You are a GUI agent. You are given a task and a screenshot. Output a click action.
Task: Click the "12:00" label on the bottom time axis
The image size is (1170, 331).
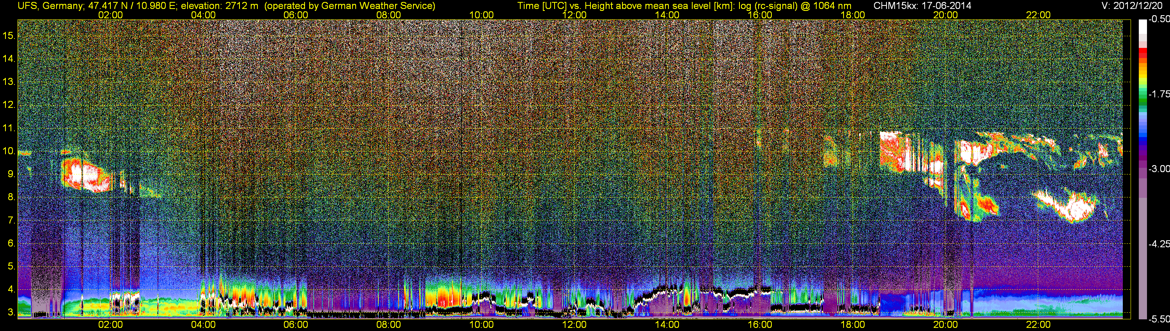pyautogui.click(x=574, y=325)
